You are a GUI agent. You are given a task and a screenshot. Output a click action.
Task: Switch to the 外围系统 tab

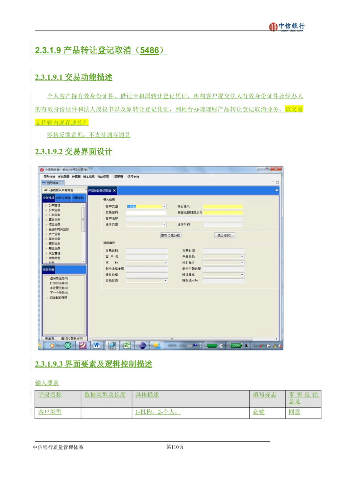[78, 198]
